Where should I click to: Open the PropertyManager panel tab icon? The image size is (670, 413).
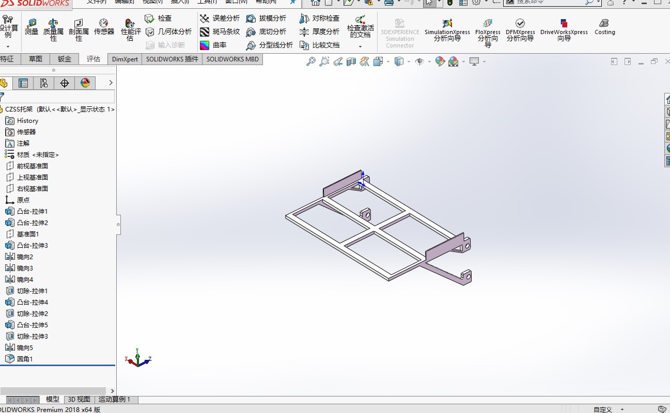tap(23, 83)
